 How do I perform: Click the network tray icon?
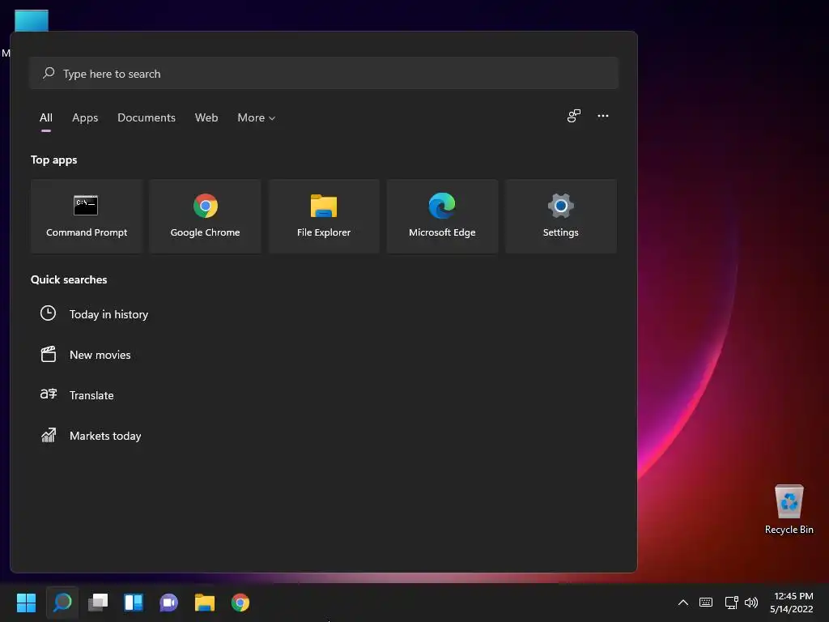[x=731, y=602]
